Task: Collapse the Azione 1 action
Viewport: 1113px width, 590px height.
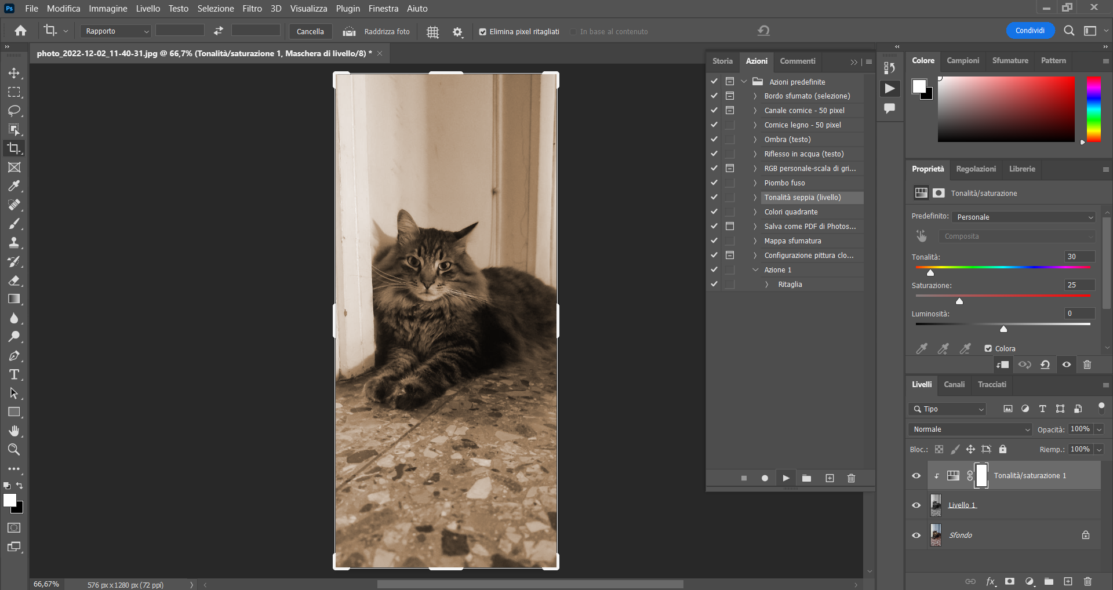Action: click(x=755, y=269)
